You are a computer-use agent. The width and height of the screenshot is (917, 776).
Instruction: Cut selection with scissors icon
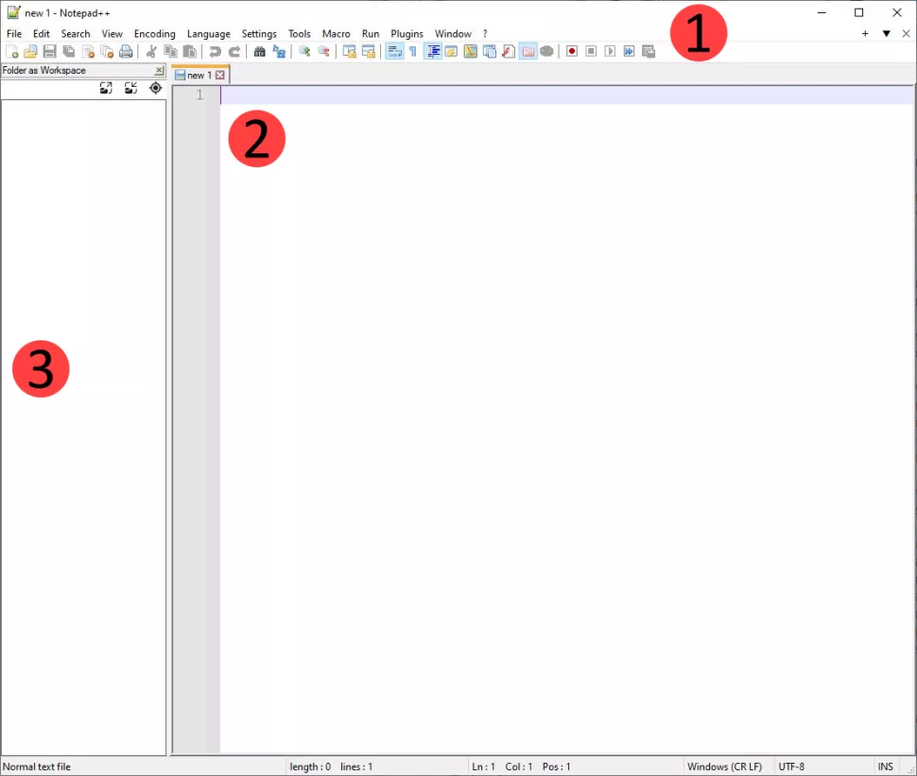click(x=151, y=51)
